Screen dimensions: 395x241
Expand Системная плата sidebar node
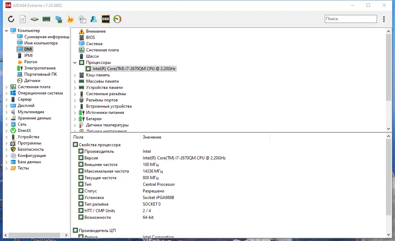pyautogui.click(x=7, y=87)
